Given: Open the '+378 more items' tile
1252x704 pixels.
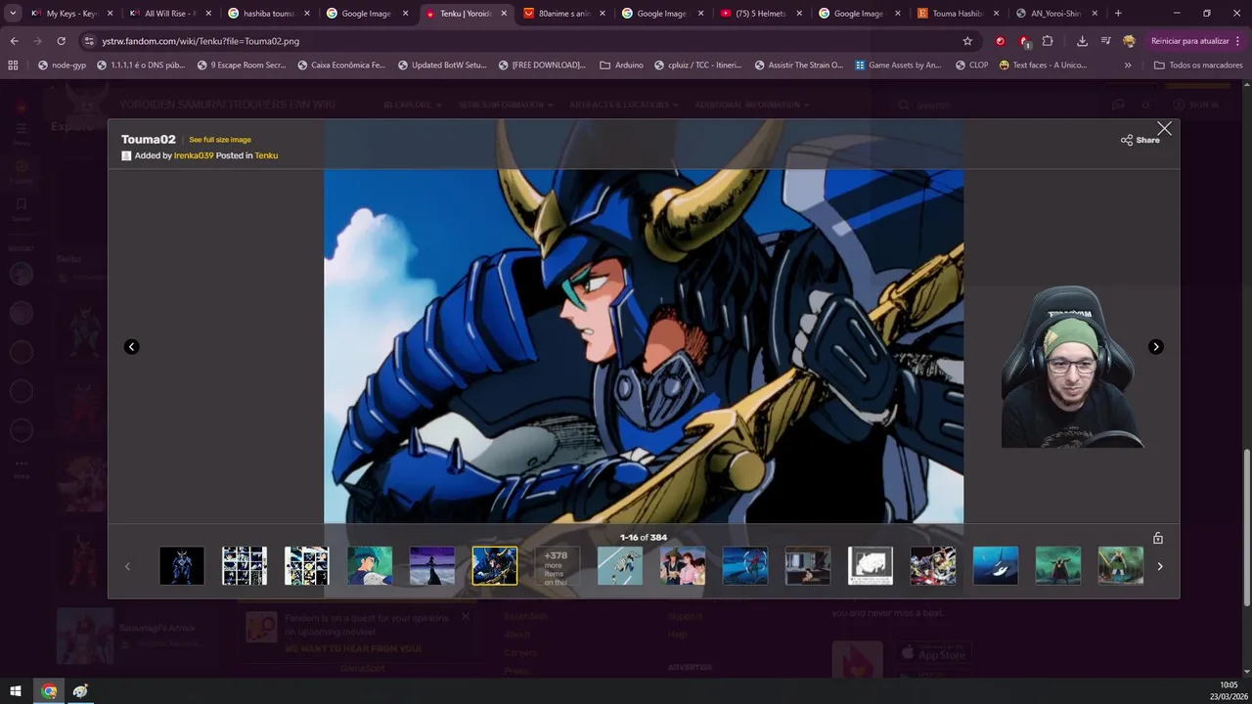Looking at the screenshot, I should (x=558, y=566).
